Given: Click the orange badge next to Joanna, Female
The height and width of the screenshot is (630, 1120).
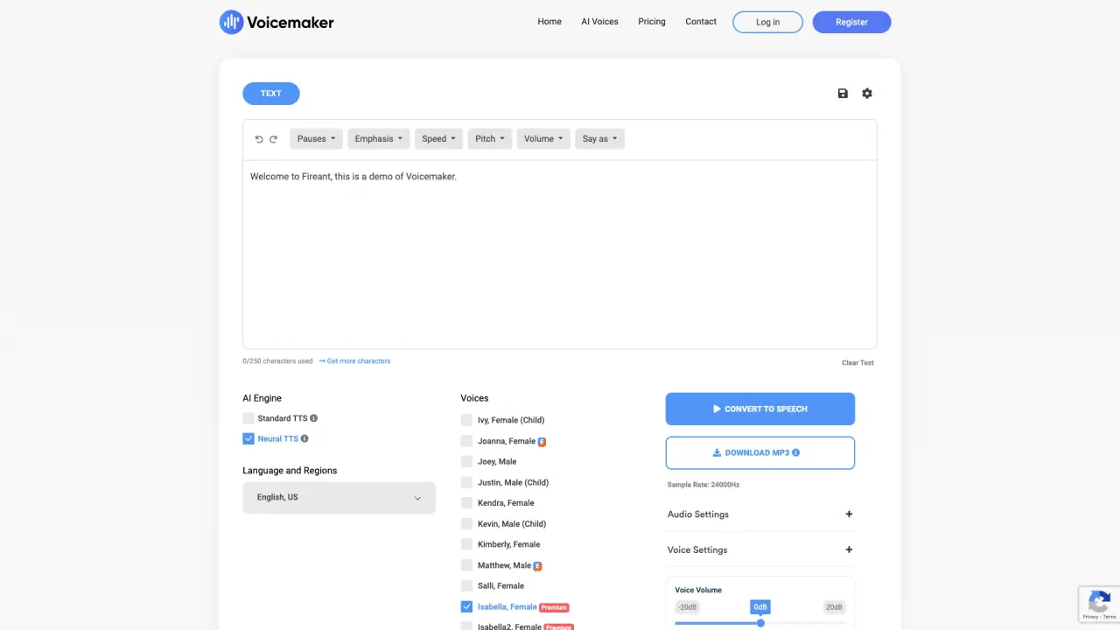Looking at the screenshot, I should [542, 441].
